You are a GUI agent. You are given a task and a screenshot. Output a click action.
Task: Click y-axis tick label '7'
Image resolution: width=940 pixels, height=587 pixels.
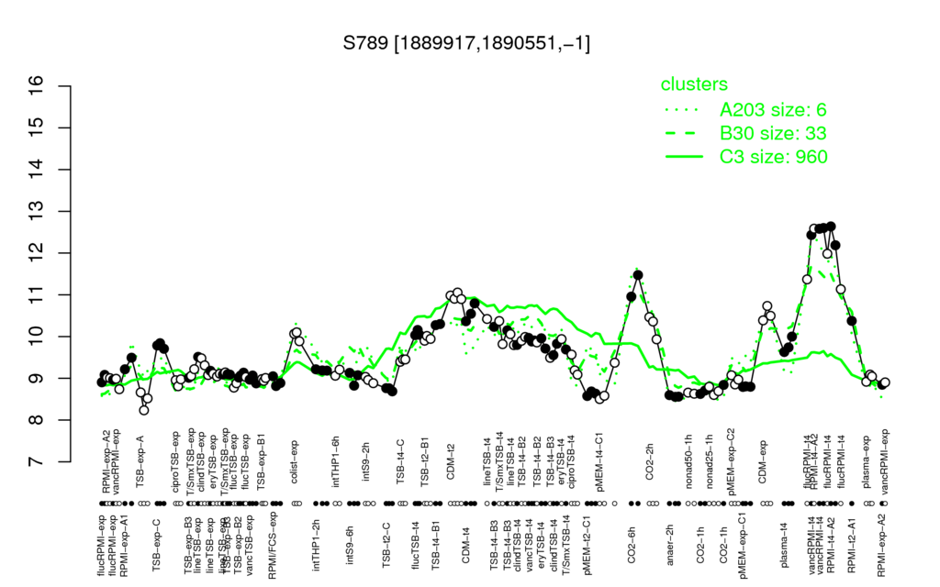click(36, 462)
